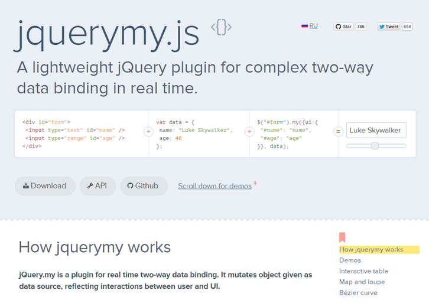
Task: Click the equals sign icon
Action: [x=338, y=131]
